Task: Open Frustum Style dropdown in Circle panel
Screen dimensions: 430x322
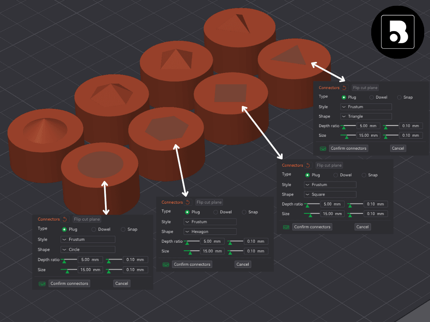Action: (x=88, y=239)
